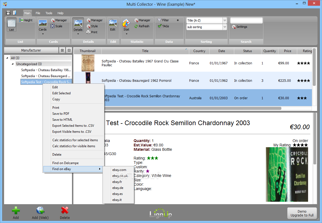Sort by the Price column header

coord(287,51)
